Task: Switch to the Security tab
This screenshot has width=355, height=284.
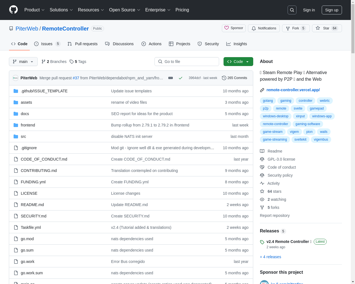Action: point(208,44)
